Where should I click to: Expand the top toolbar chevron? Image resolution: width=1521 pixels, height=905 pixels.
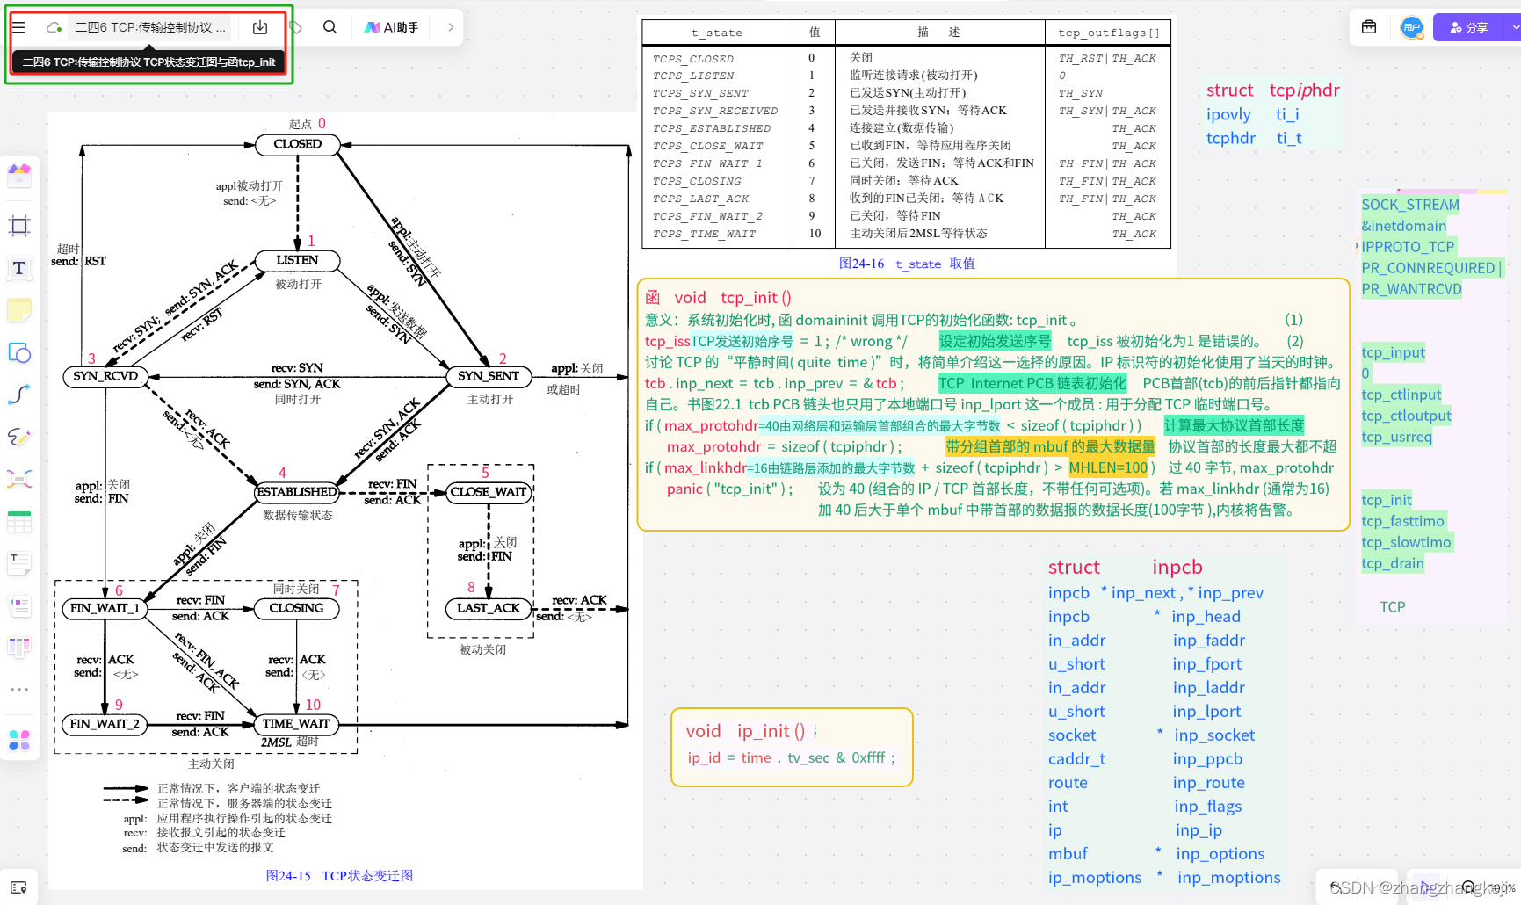451,27
